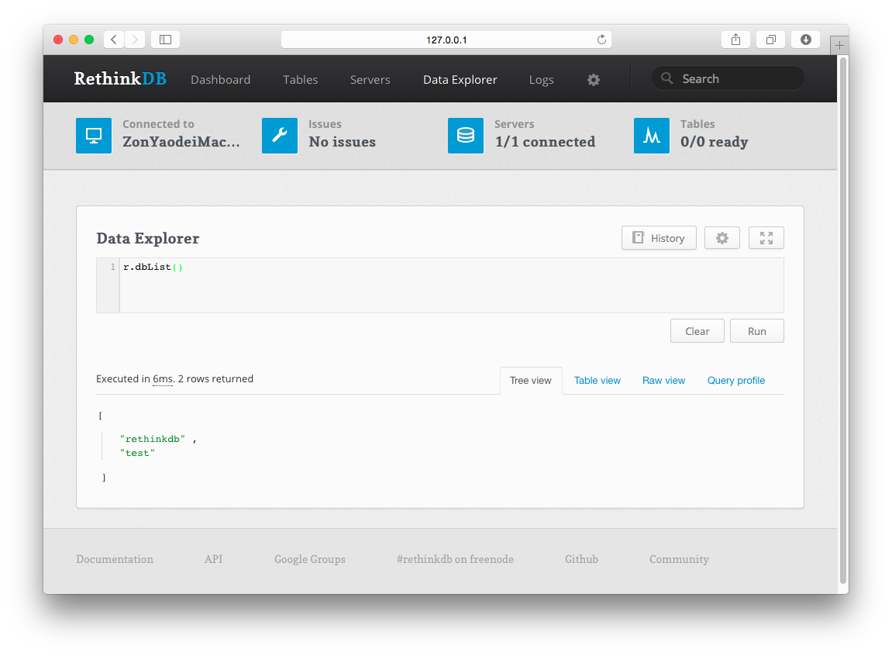Open Data Explorer options gear button

click(722, 238)
